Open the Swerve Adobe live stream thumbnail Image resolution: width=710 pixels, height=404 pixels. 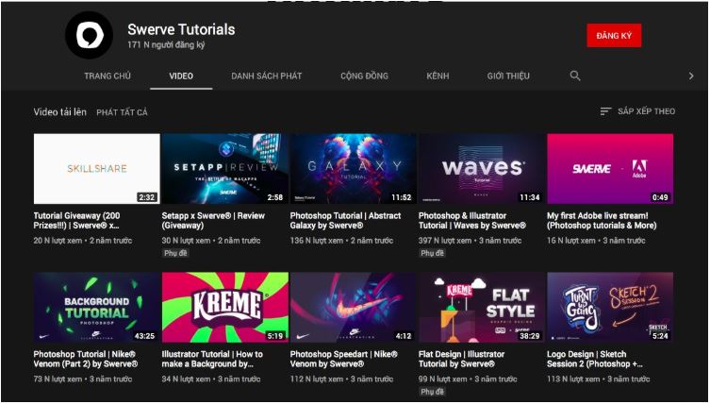610,169
